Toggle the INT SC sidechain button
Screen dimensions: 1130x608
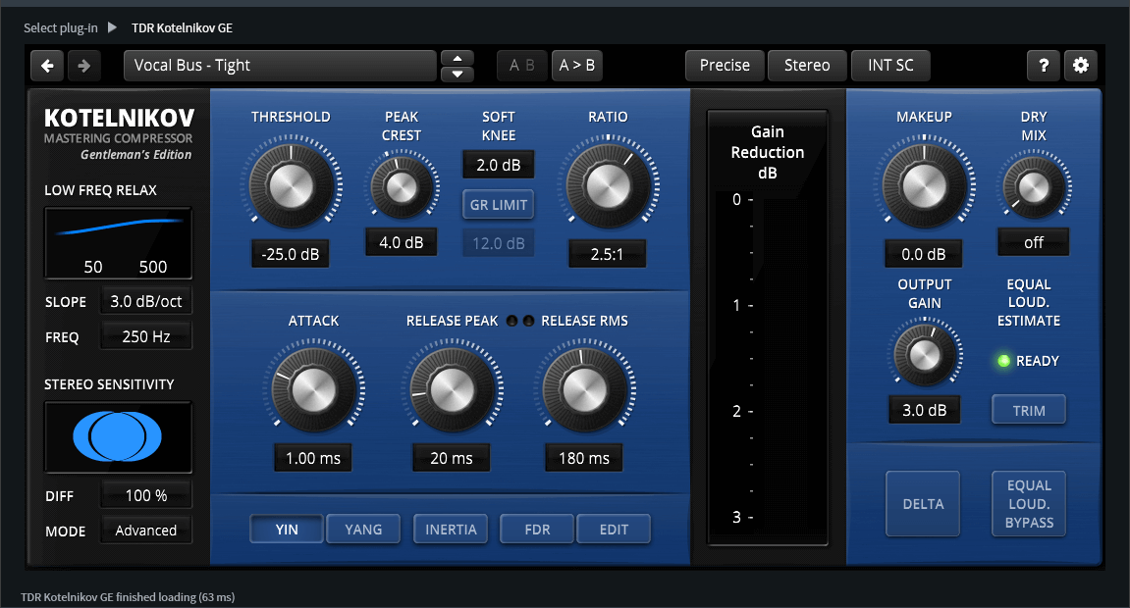click(890, 66)
